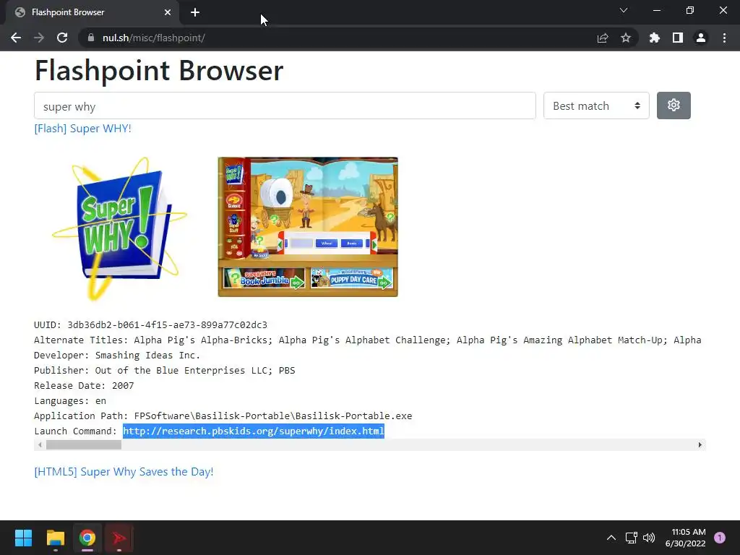Open the notification badge in the taskbar
This screenshot has width=740, height=555.
point(720,538)
